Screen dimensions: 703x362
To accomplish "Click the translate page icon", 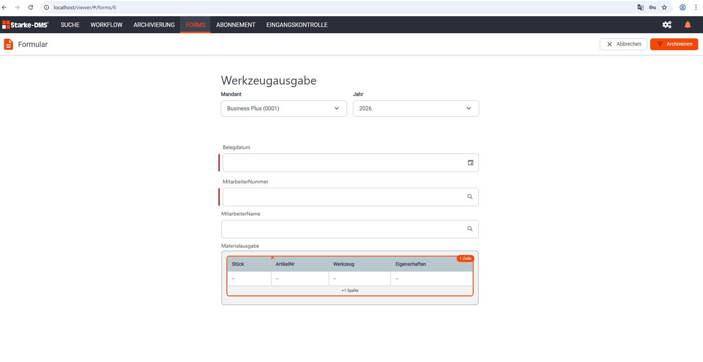I will (641, 7).
